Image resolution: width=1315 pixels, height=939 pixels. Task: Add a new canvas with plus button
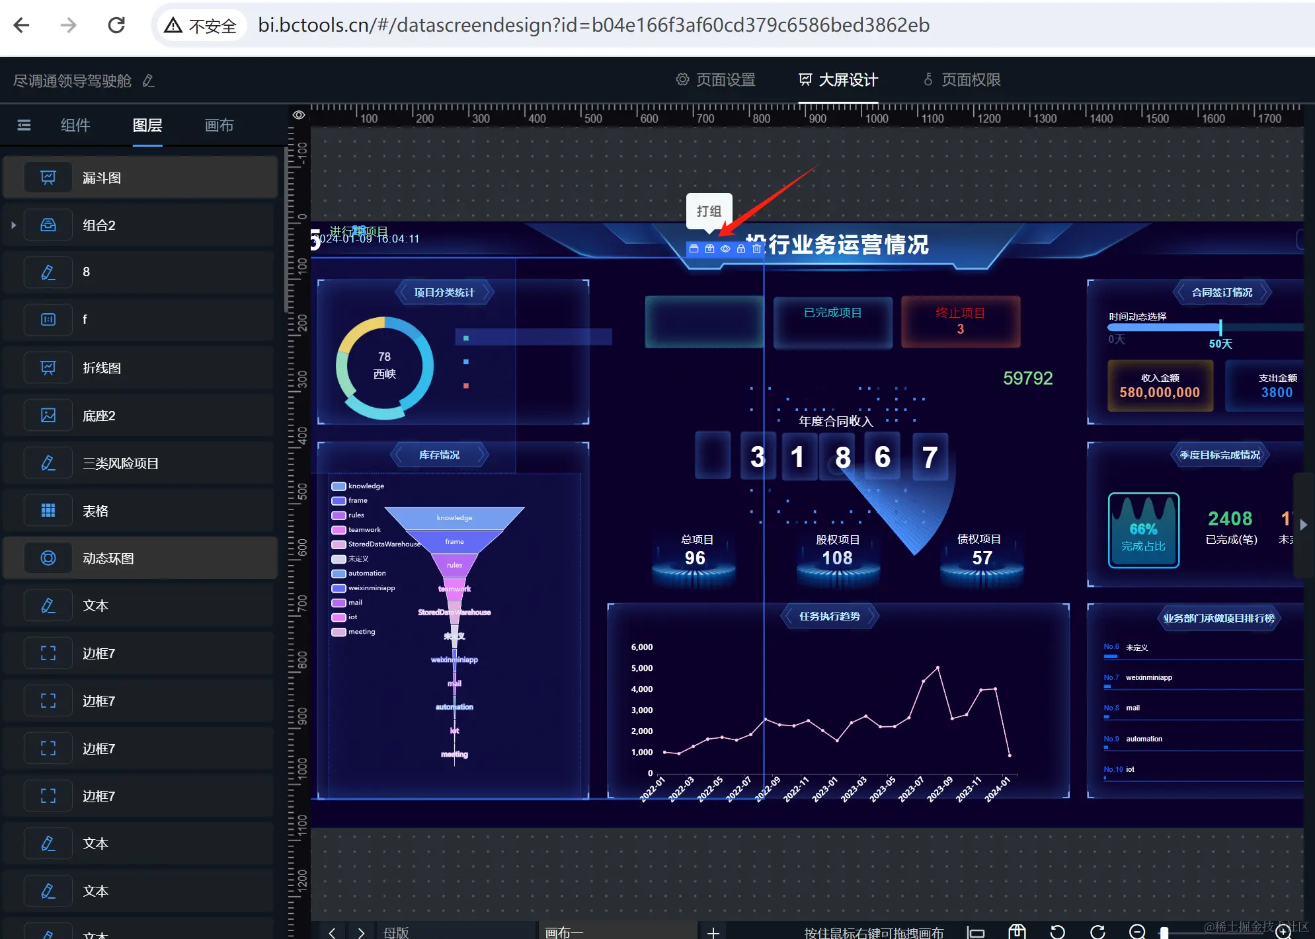713,932
